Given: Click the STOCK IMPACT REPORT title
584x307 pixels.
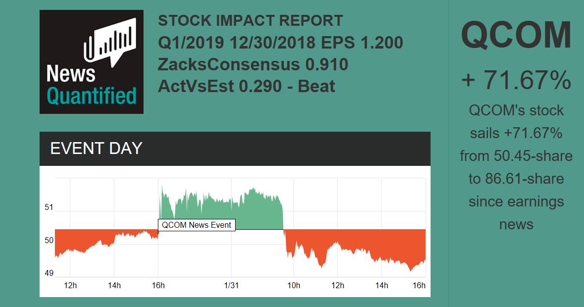Looking at the screenshot, I should [x=250, y=21].
